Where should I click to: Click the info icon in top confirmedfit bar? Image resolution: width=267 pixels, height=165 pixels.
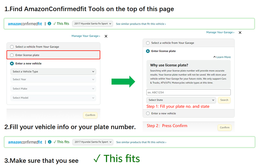pos(49,23)
